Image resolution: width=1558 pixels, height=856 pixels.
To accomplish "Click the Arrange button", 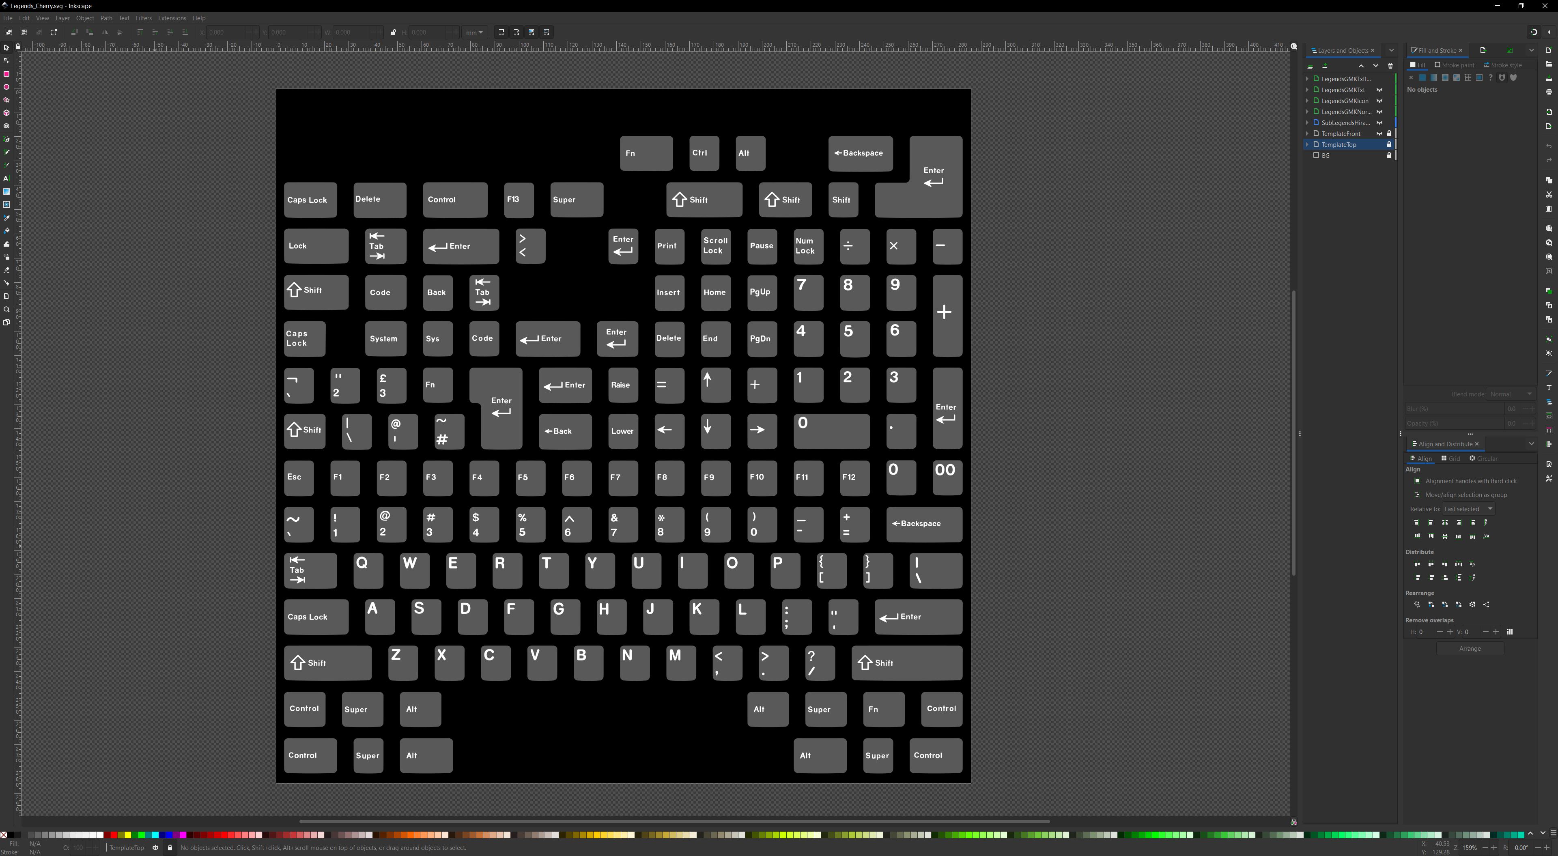I will pyautogui.click(x=1470, y=649).
